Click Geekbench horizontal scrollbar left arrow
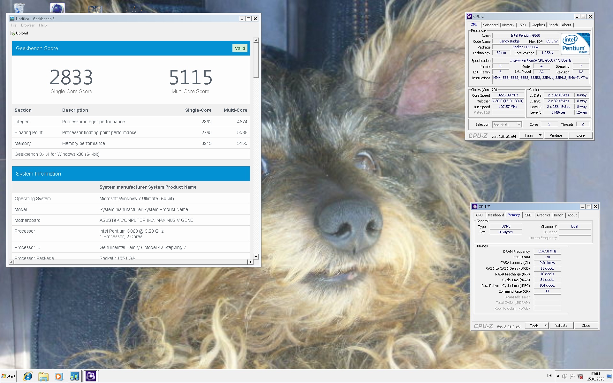The height and width of the screenshot is (383, 613). [x=11, y=262]
